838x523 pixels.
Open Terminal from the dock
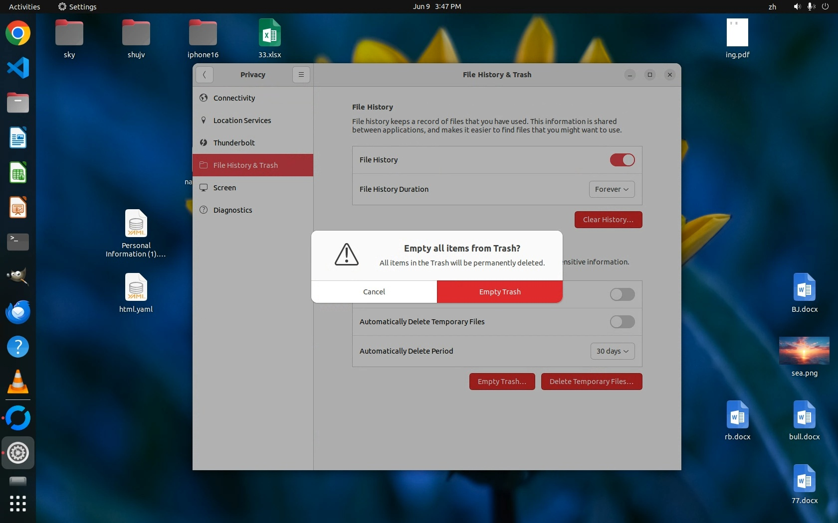pyautogui.click(x=18, y=242)
